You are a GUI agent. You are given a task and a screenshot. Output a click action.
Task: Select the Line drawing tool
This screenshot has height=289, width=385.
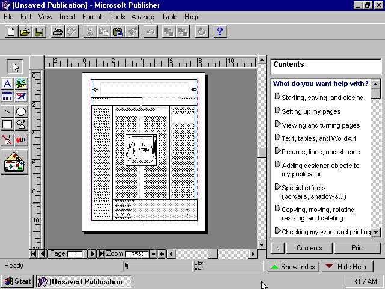click(x=7, y=112)
